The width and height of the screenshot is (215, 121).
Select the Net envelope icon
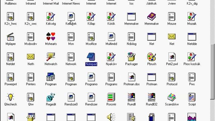[x=172, y=37]
